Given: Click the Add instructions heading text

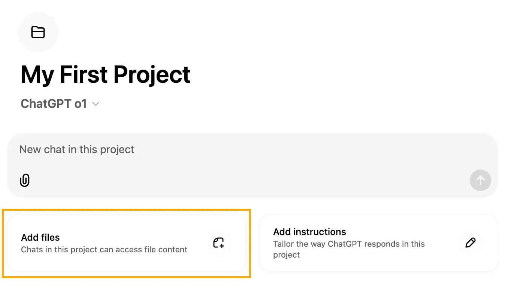Looking at the screenshot, I should point(309,232).
